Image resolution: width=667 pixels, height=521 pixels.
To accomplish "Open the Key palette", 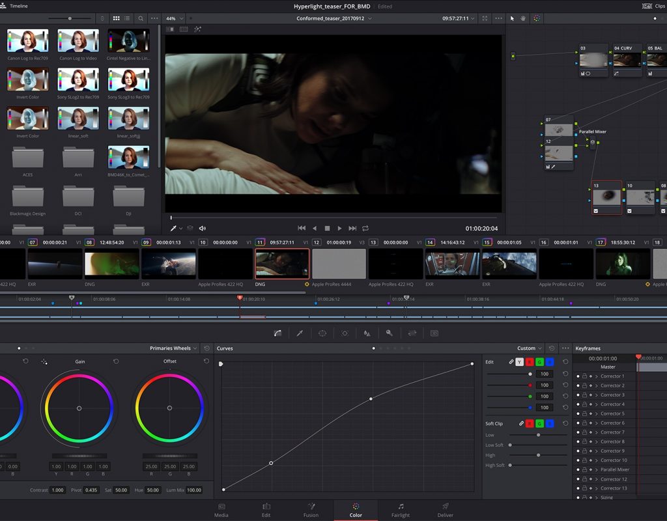I will pos(390,333).
